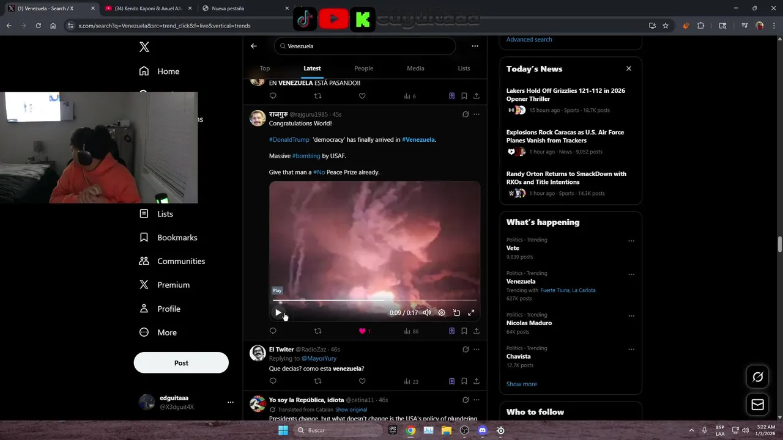
Task: Mute the video with the volume icon
Action: pyautogui.click(x=427, y=312)
